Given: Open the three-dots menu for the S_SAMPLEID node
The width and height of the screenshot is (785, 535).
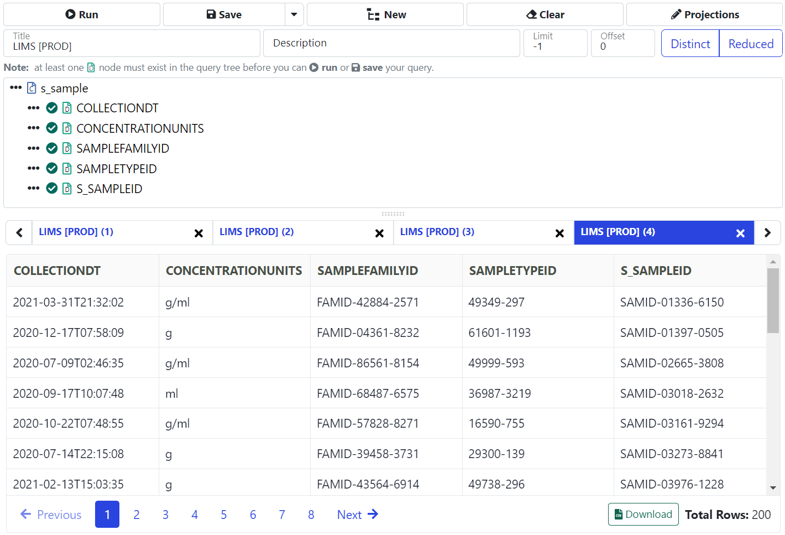Looking at the screenshot, I should tap(34, 189).
